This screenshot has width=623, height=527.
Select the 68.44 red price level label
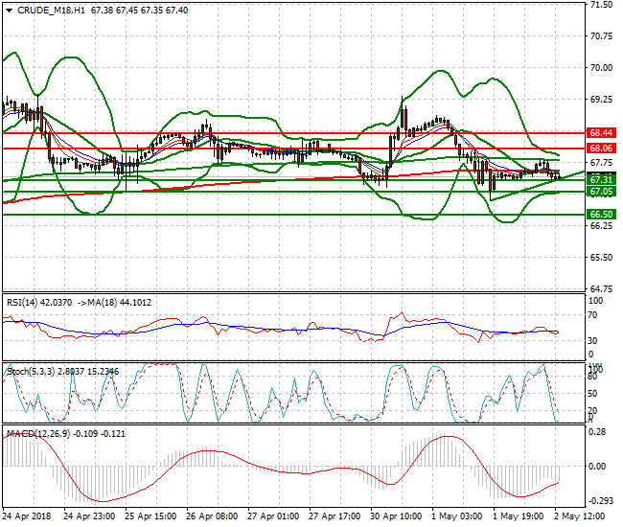point(601,133)
